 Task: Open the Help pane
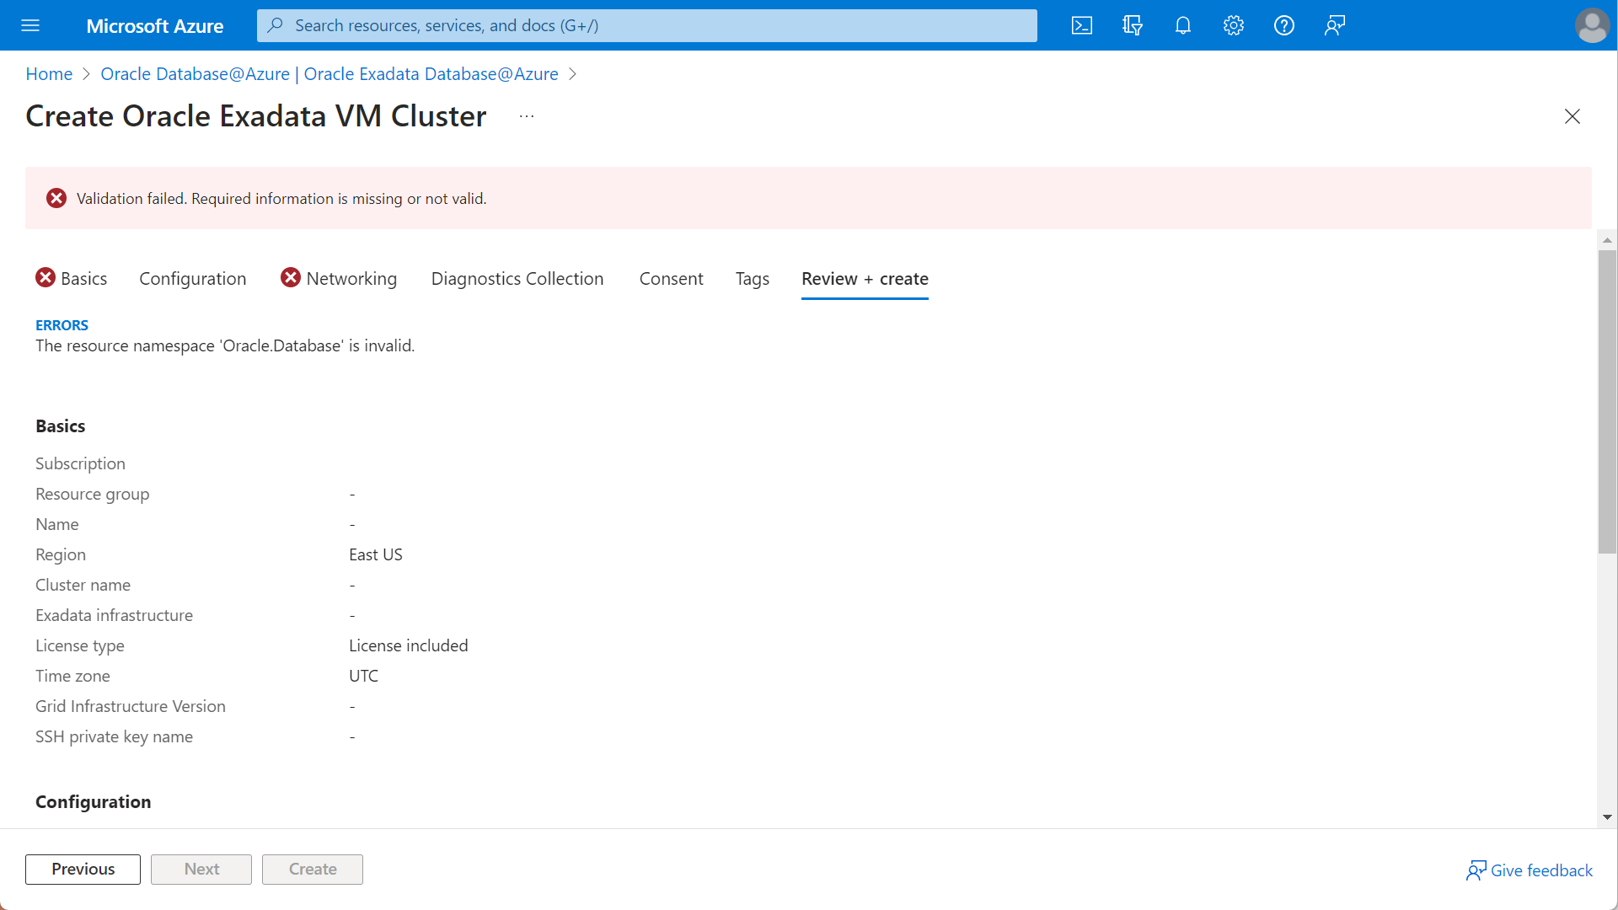pyautogui.click(x=1284, y=25)
